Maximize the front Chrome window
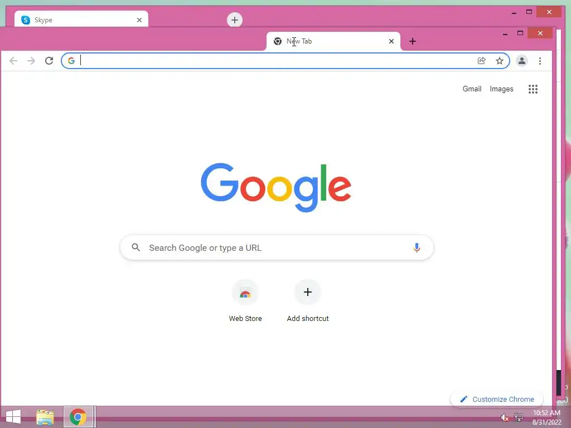571x428 pixels. [520, 33]
